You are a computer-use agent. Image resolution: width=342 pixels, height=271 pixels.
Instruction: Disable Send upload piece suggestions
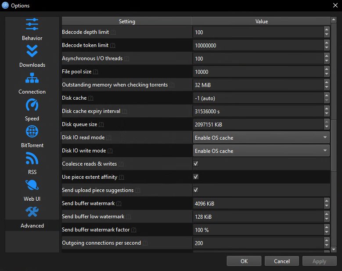[x=196, y=190]
